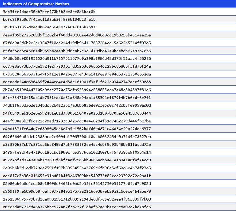
Task: Select the hash beginning 077ab28d66ab
Action: click(x=77, y=74)
